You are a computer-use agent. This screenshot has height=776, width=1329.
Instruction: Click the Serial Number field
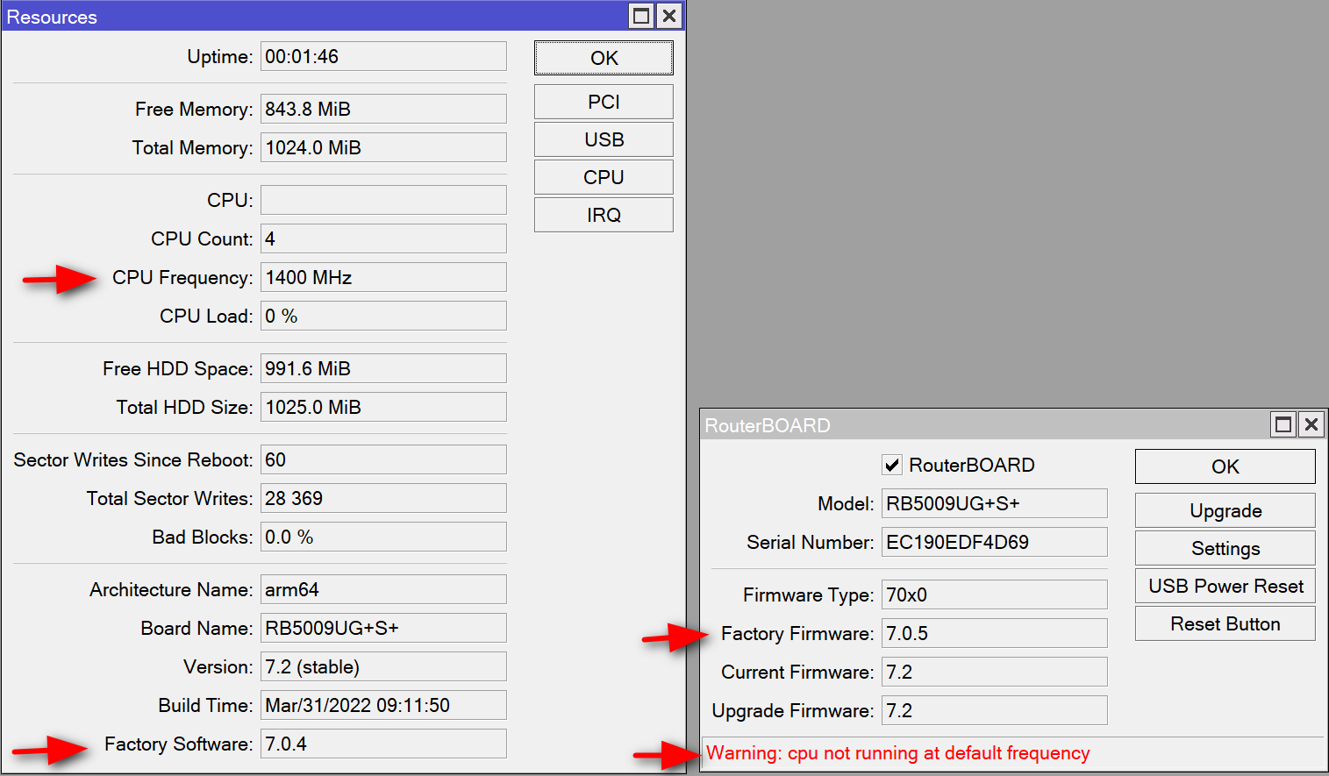coord(994,542)
